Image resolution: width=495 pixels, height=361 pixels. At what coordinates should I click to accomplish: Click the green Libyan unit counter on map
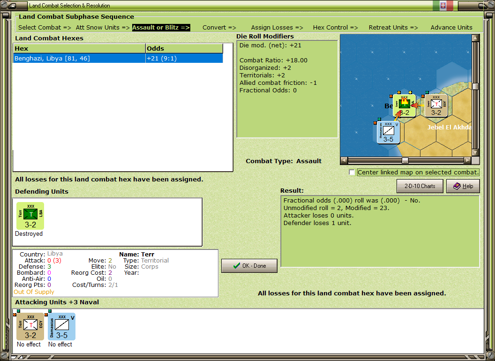click(405, 106)
